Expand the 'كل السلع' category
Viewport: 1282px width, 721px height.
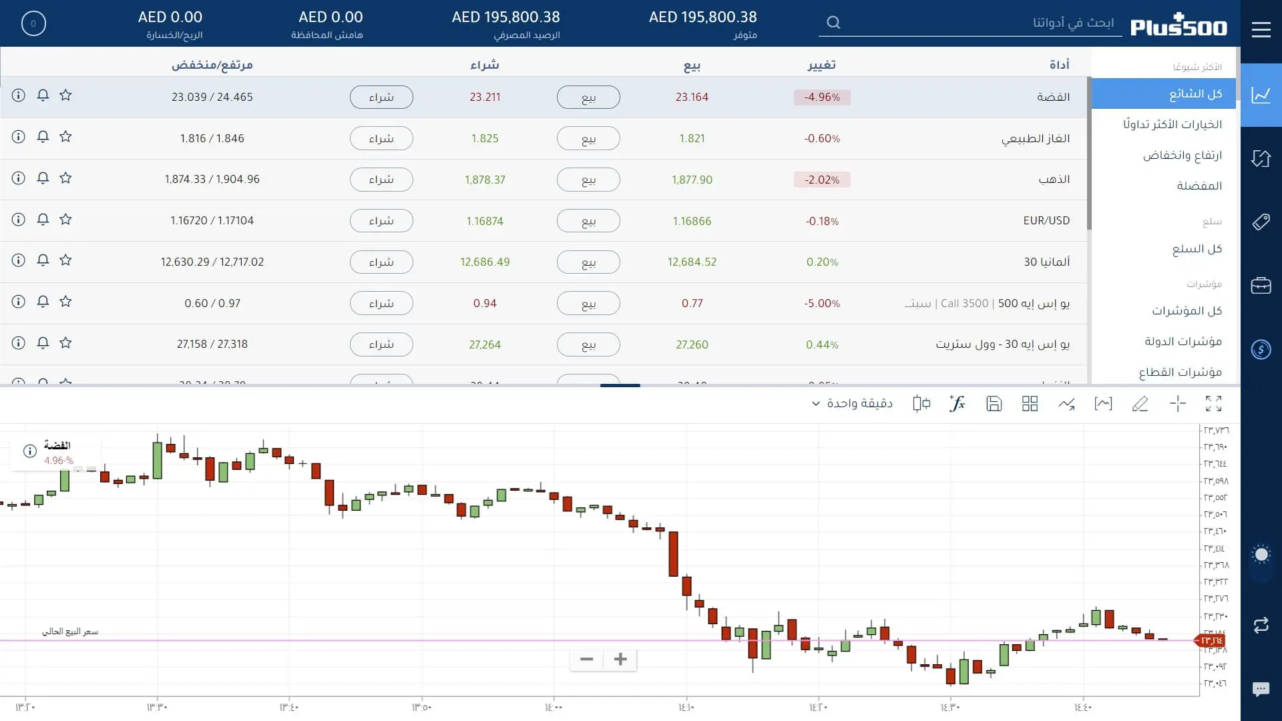click(x=1197, y=248)
